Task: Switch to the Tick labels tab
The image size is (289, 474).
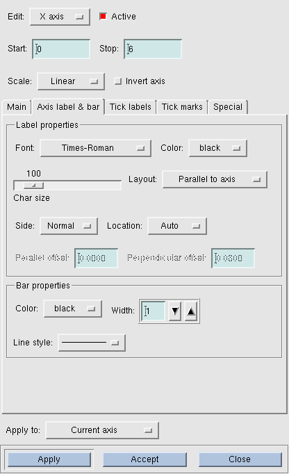Action: pyautogui.click(x=131, y=107)
